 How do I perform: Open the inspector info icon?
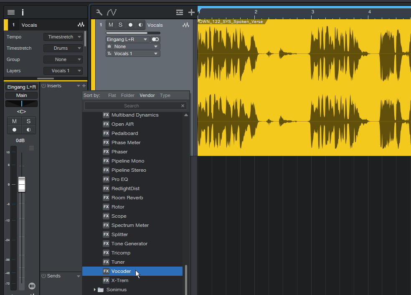click(x=23, y=13)
